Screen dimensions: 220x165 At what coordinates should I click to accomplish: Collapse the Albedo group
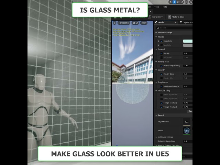click(x=156, y=37)
